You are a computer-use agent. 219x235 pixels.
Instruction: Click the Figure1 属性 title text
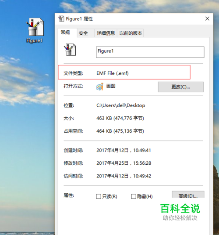79,19
